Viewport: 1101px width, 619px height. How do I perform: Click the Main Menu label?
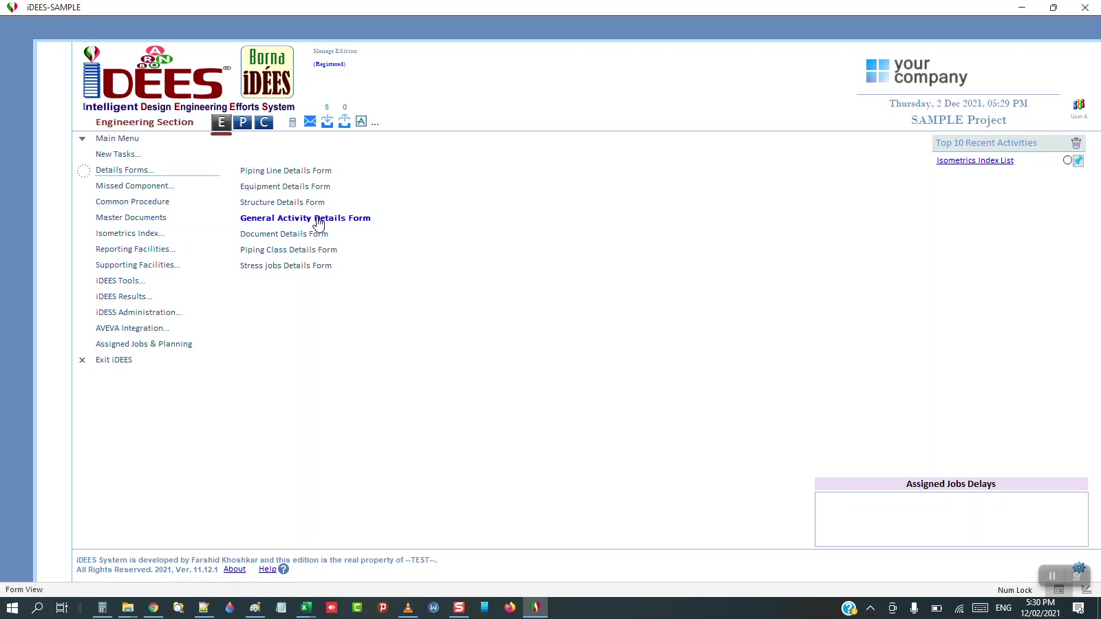coord(117,138)
